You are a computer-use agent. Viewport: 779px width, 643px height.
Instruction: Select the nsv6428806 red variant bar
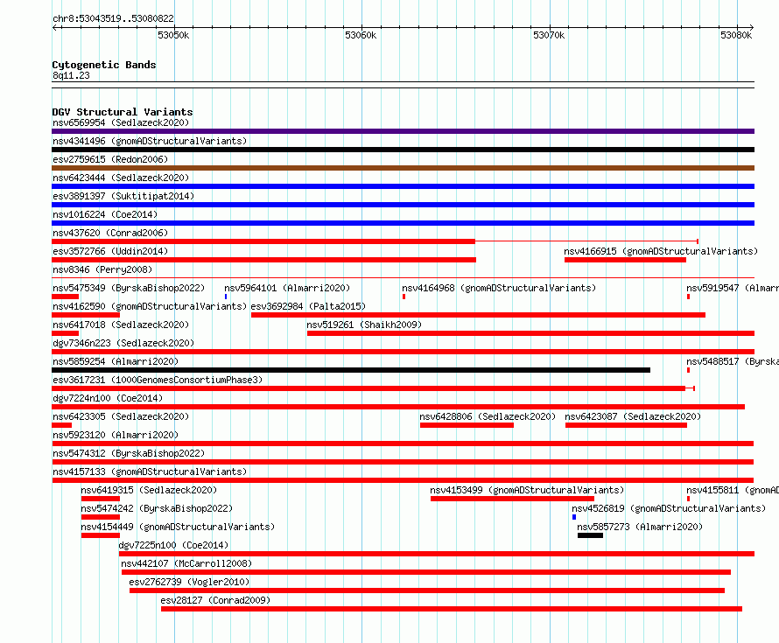[467, 425]
